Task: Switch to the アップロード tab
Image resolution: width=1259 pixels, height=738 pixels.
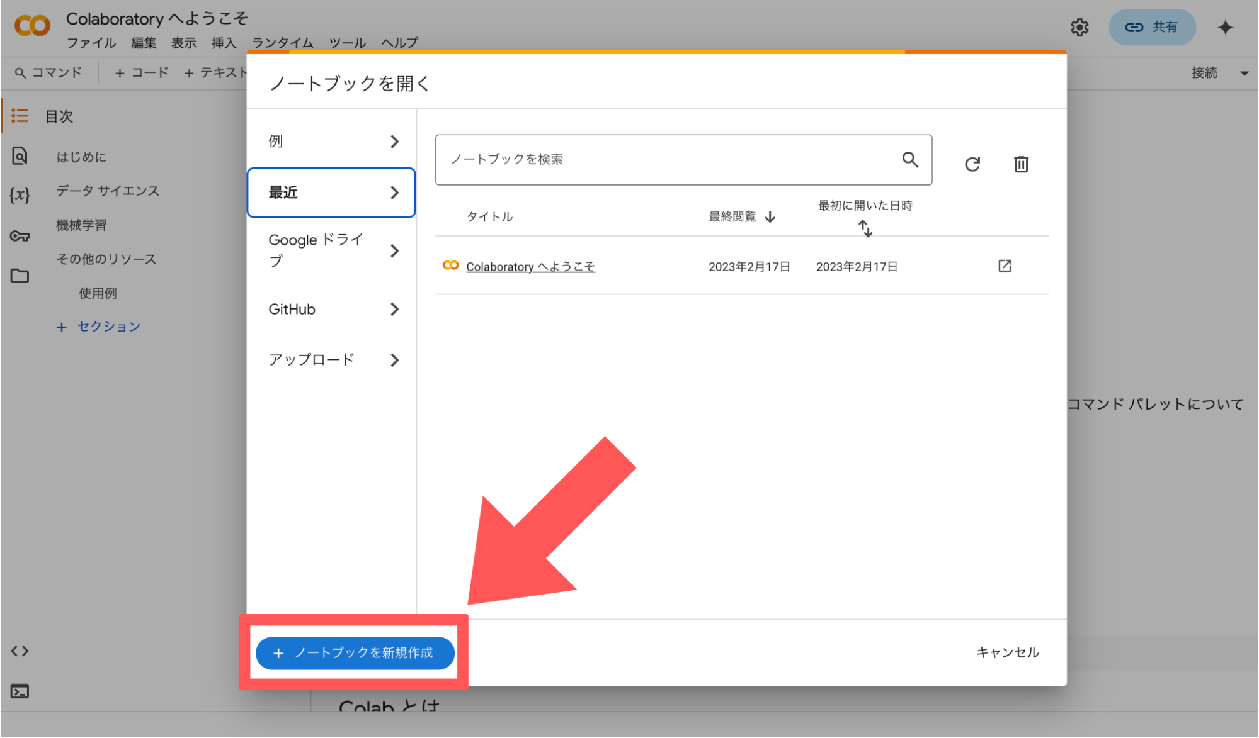Action: [331, 360]
